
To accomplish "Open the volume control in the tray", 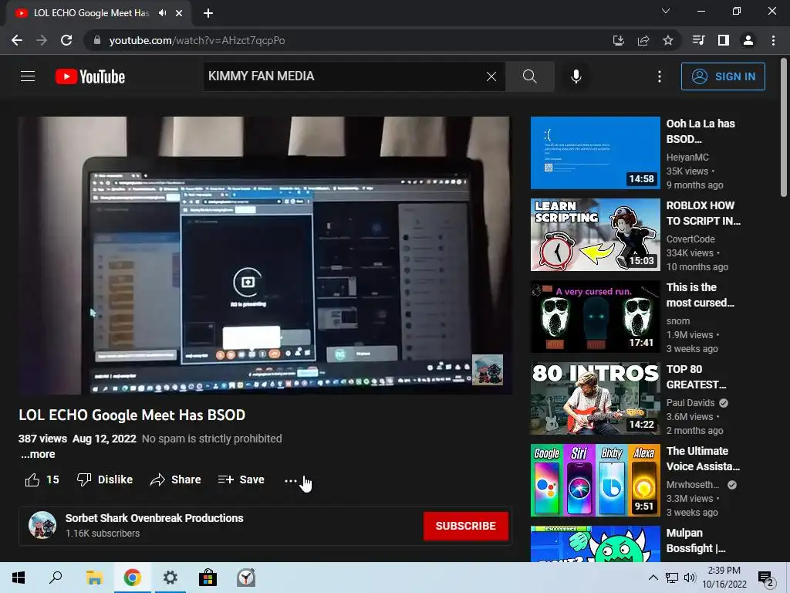I will tap(690, 578).
